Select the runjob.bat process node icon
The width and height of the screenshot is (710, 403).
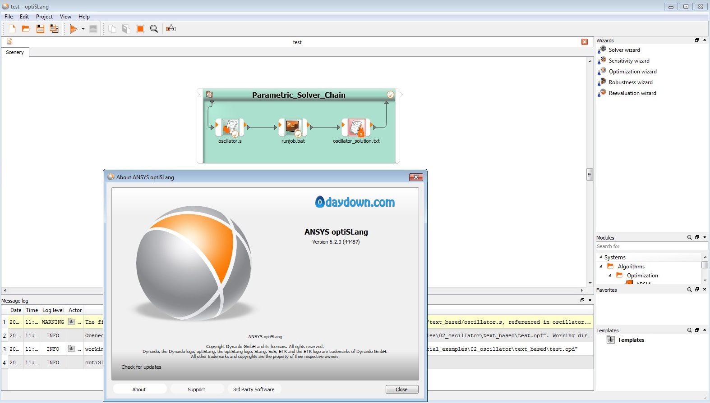(293, 127)
